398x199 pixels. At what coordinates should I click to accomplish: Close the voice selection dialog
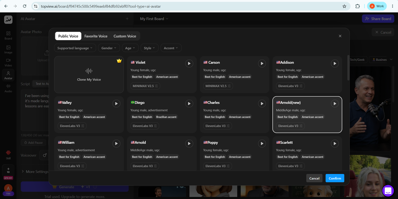point(340,36)
